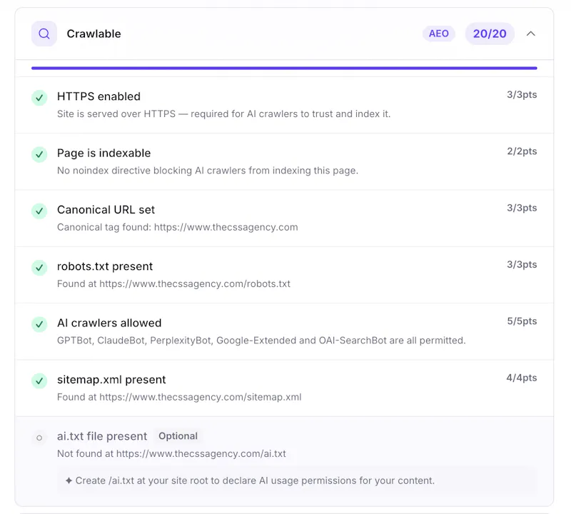Select the AEO tag
The width and height of the screenshot is (571, 514).
(x=438, y=34)
